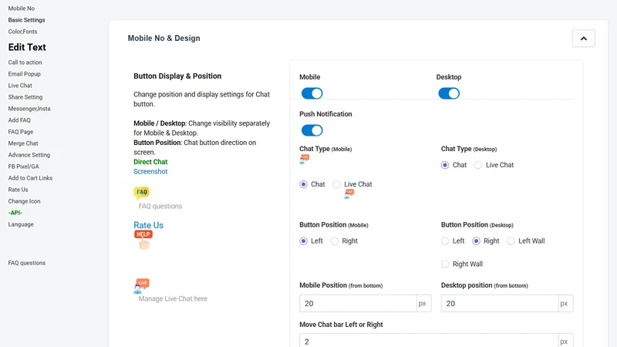The width and height of the screenshot is (617, 347).
Task: Open Call to action settings
Action: click(25, 62)
